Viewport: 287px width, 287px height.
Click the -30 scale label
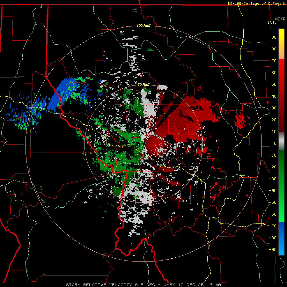[x=273, y=179]
